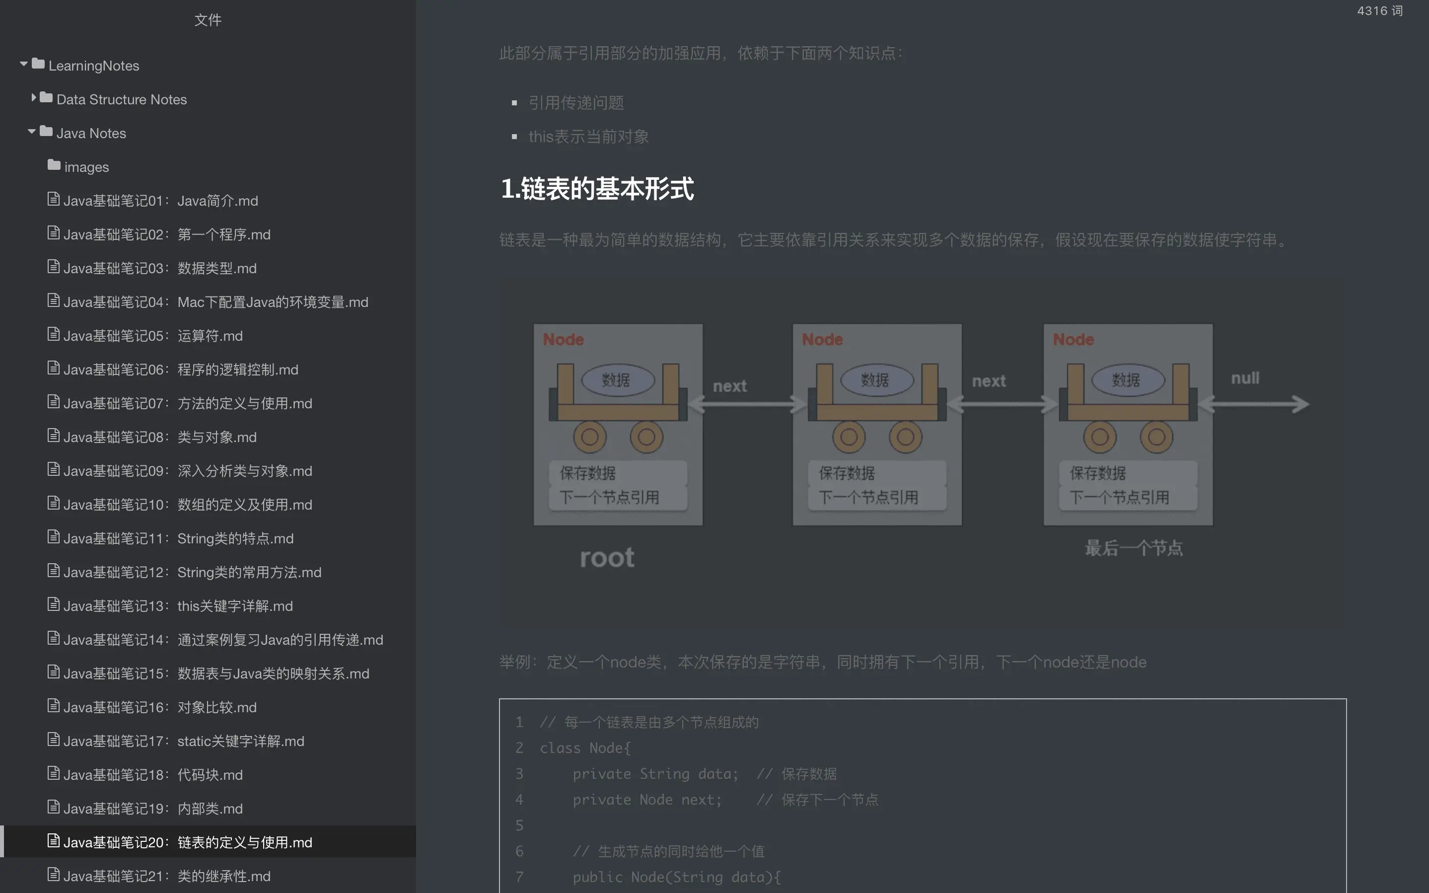Open Java基础笔记13 this关键字详解.md
The height and width of the screenshot is (893, 1429).
tap(177, 606)
